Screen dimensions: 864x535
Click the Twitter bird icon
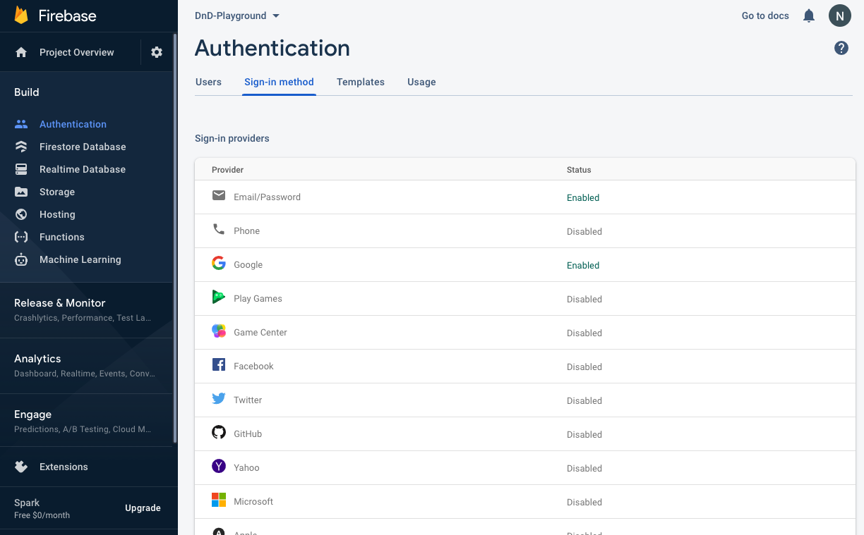(219, 398)
